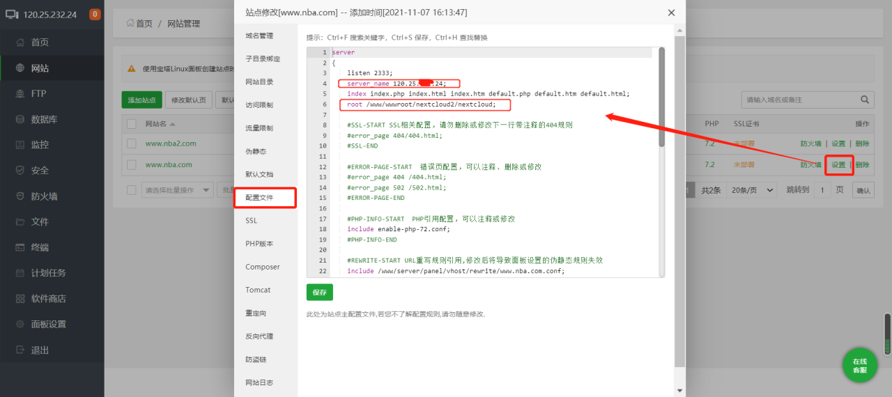Viewport: 892px width, 397px height.
Task: Open the 在线客服 online support button
Action: tap(860, 366)
